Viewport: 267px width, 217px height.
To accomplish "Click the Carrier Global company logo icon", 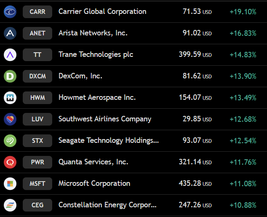I will pos(10,12).
